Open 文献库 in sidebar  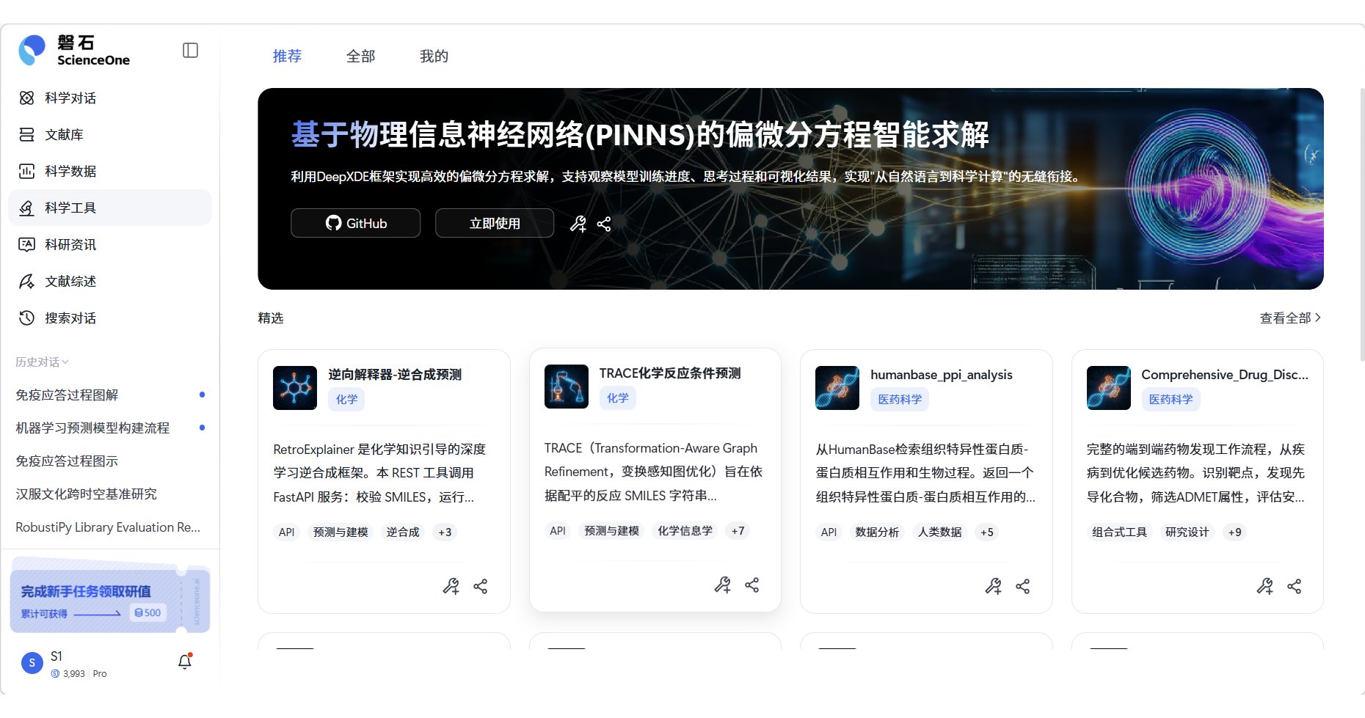click(x=110, y=134)
